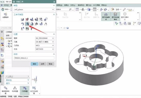141x98 pixels.
Task: Click the Create Program icon in ribbon
Action: pos(5,16)
